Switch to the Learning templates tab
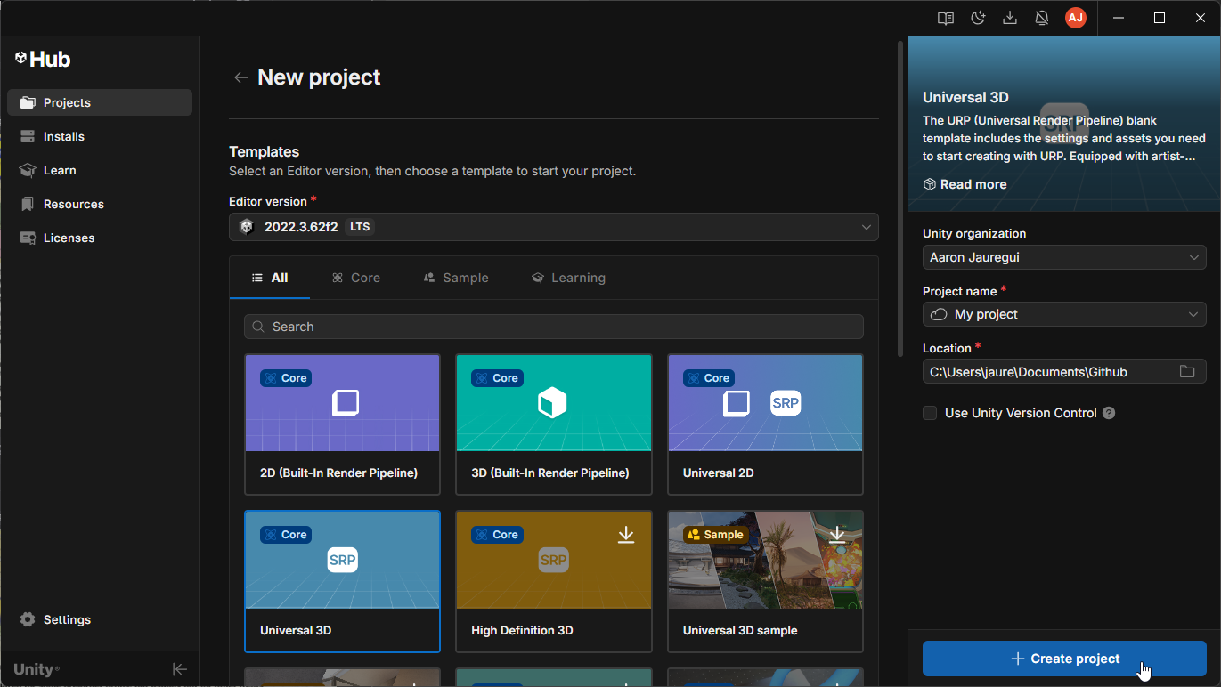 click(568, 278)
